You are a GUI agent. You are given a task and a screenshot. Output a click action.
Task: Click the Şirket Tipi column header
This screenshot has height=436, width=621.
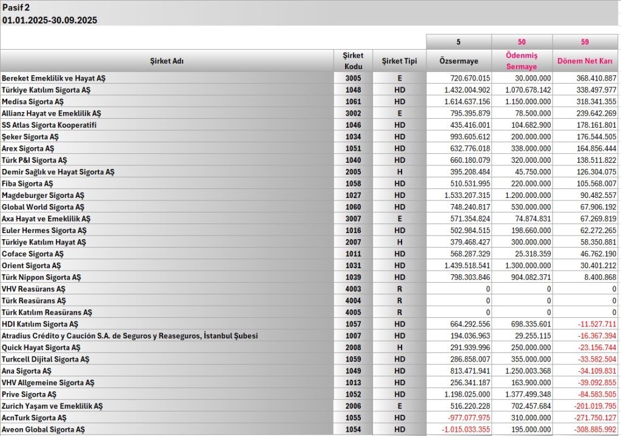(x=399, y=61)
